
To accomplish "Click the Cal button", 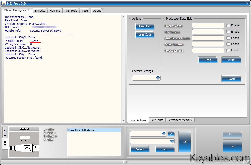I will tap(185, 142).
